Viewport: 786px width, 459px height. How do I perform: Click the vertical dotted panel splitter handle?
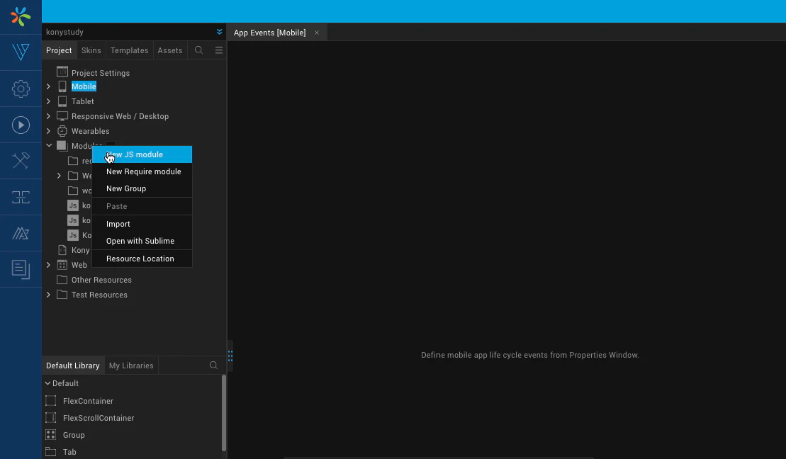click(x=230, y=356)
